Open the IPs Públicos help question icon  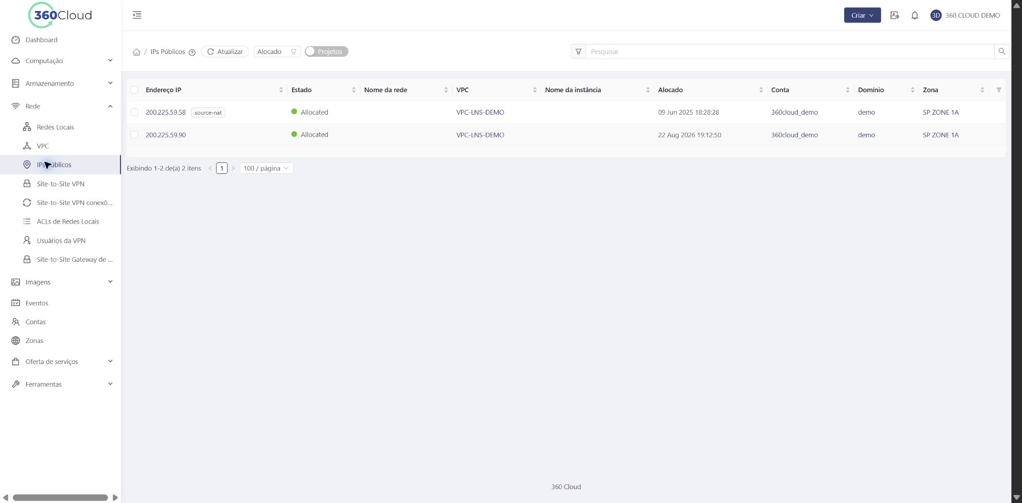click(x=192, y=53)
